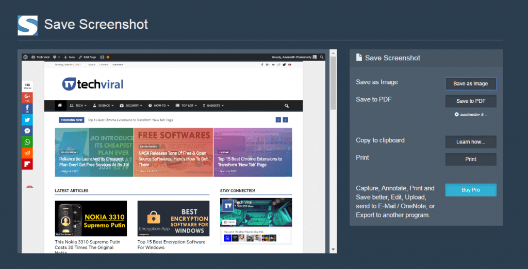Click the 156 Shares counter
This screenshot has height=269, width=528.
click(27, 86)
